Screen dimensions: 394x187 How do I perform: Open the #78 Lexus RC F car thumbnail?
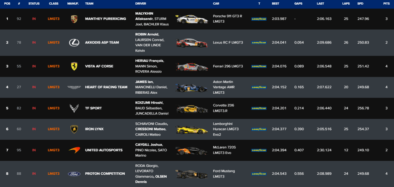[x=192, y=43]
